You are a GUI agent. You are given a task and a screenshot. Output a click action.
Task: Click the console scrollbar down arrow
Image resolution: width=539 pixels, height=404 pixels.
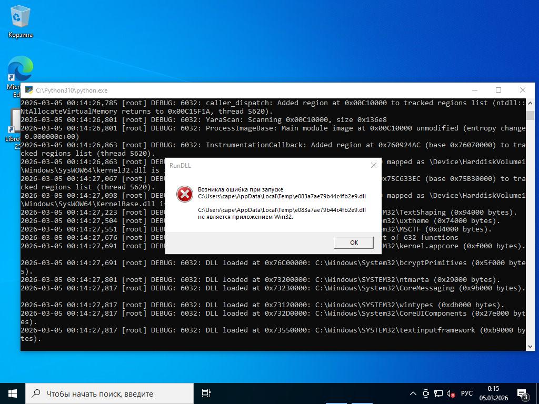coord(530,346)
